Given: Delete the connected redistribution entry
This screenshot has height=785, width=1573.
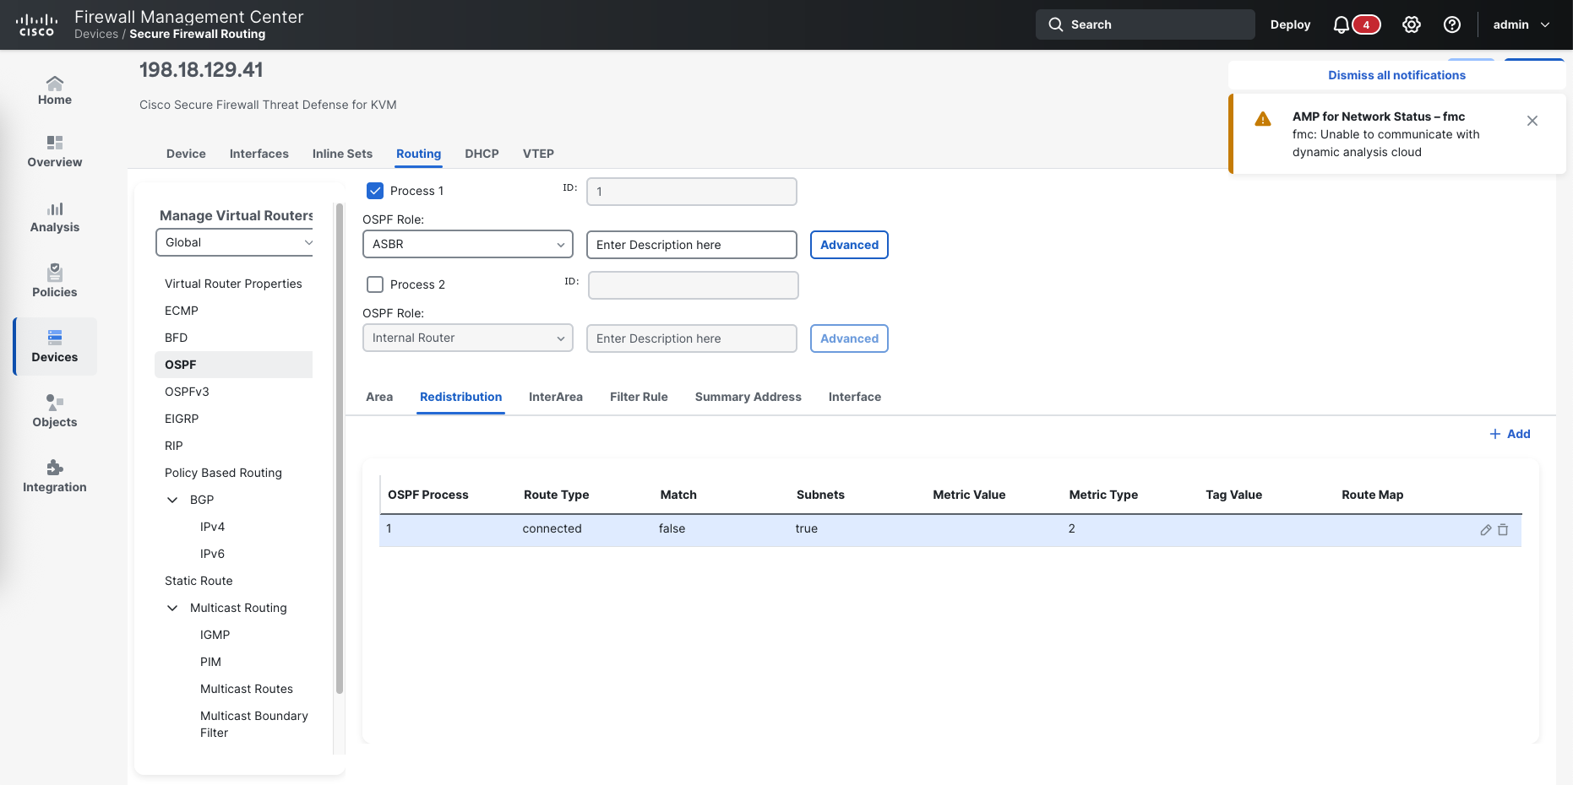Looking at the screenshot, I should pos(1503,530).
